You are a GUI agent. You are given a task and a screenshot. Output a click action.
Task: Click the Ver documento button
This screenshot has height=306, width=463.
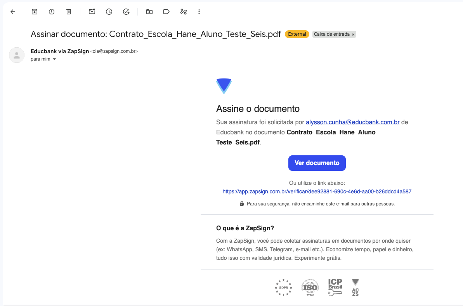point(317,163)
